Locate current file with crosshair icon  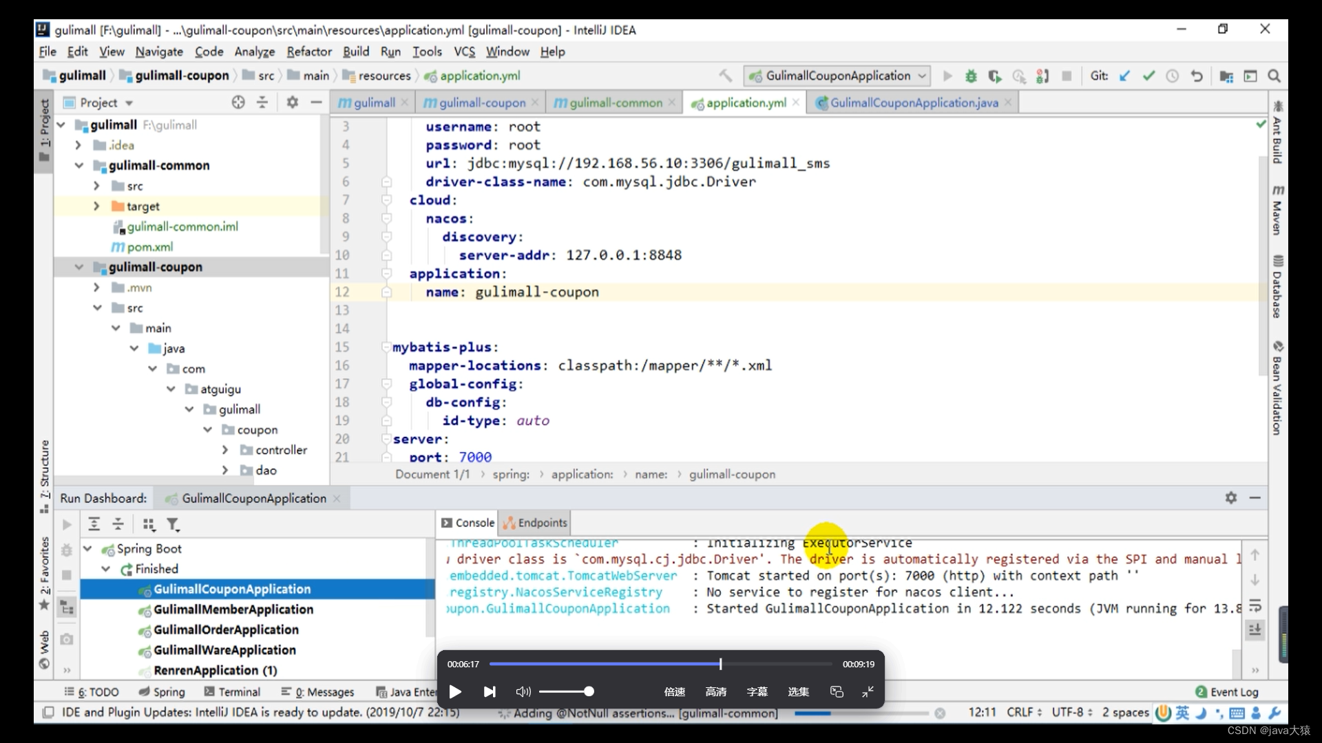click(238, 103)
